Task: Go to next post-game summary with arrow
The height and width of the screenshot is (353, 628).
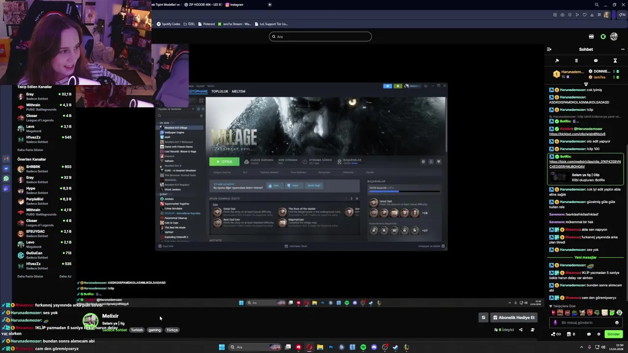Action: click(351, 199)
